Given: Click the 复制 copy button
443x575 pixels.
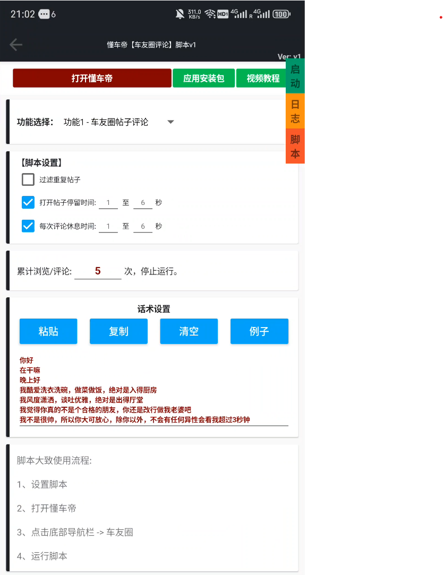Looking at the screenshot, I should click(x=118, y=331).
